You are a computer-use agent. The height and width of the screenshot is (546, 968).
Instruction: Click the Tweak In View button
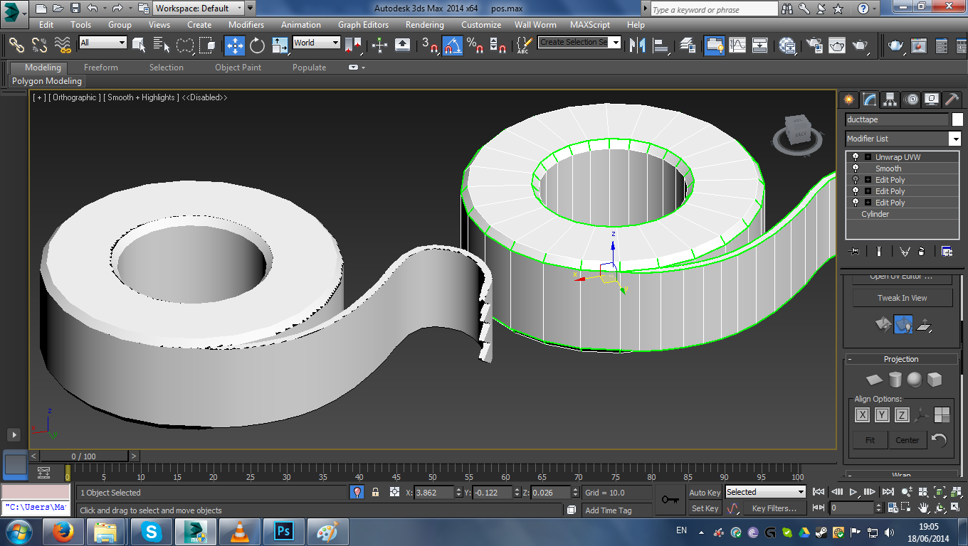[x=902, y=298]
